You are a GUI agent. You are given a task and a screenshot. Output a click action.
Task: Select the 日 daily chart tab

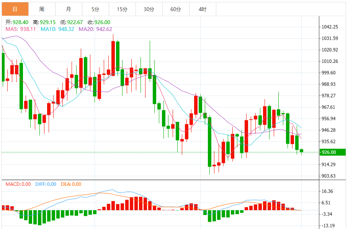(x=15, y=9)
